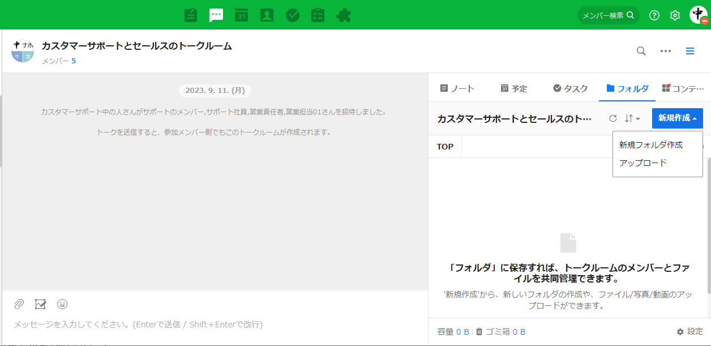The image size is (711, 346).
Task: Open the address book contacts icon
Action: [267, 15]
